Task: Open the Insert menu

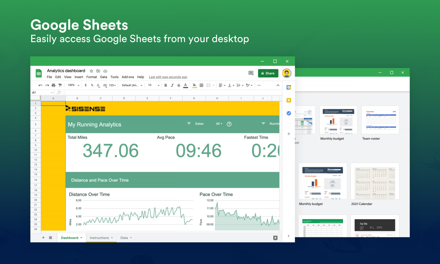Action: click(79, 77)
